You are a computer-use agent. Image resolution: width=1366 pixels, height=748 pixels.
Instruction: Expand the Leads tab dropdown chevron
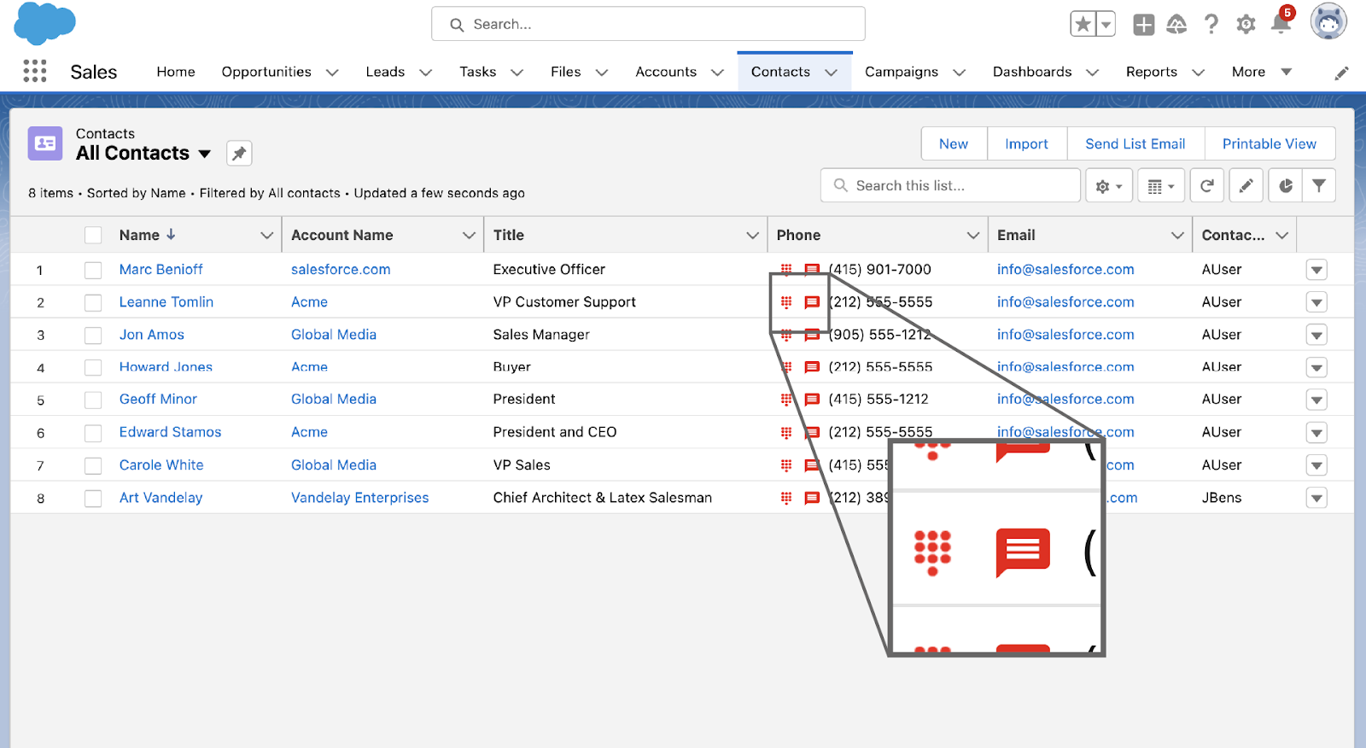point(425,73)
